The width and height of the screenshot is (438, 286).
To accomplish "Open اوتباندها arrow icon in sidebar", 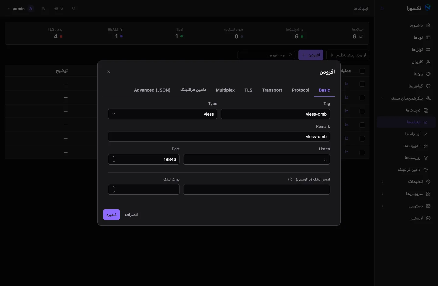I will (x=426, y=134).
